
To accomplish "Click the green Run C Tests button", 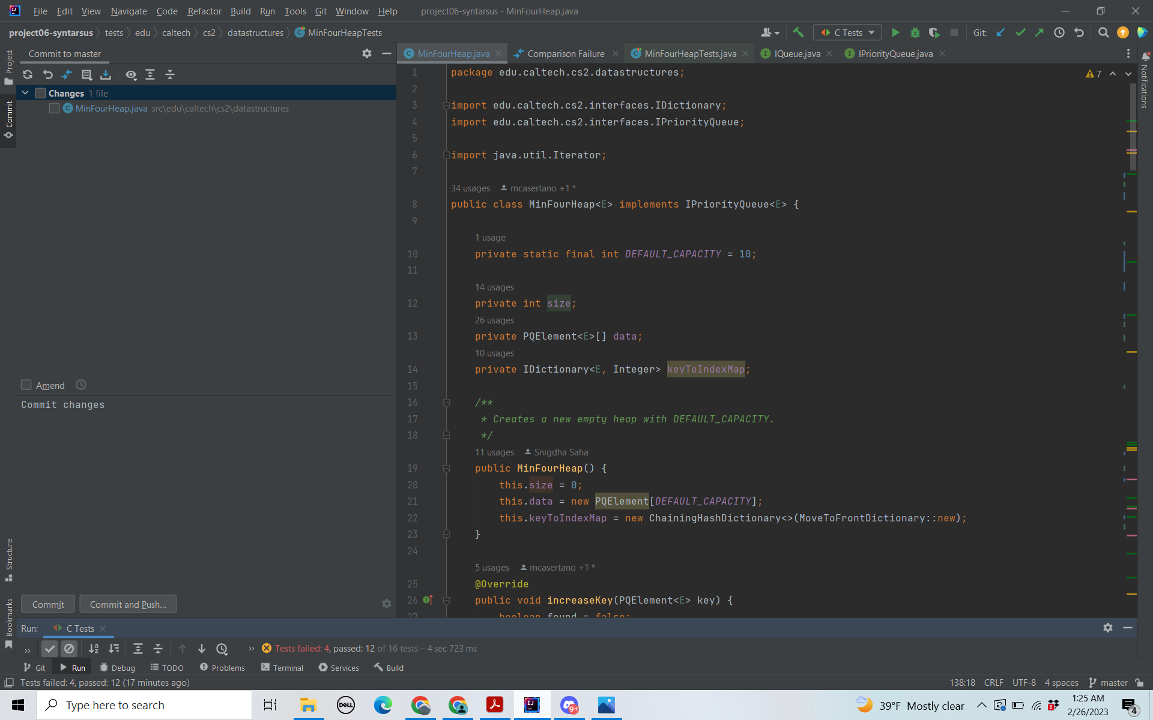I will pos(895,32).
